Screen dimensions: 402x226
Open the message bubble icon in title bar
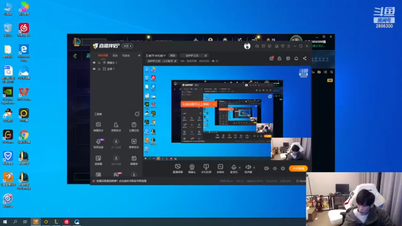click(269, 46)
